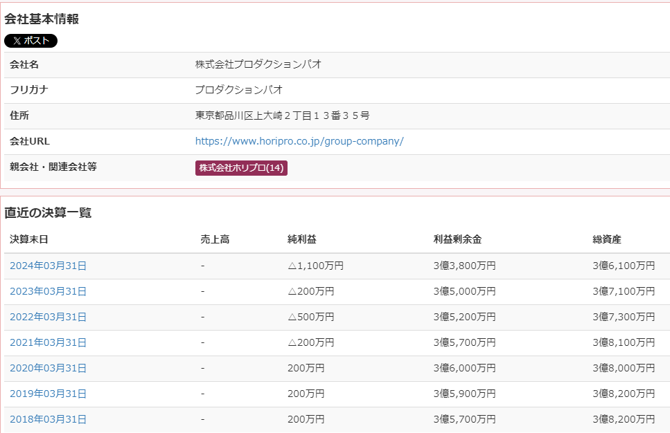Screen dimensions: 670x433
Task: Open the 2023年03月31日 settlement link
Action: (x=48, y=291)
